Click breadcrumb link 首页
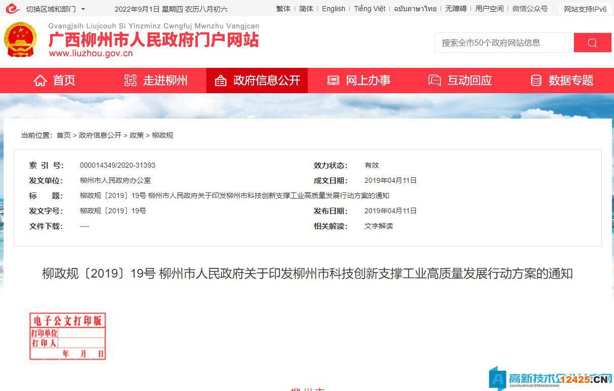 [x=63, y=135]
